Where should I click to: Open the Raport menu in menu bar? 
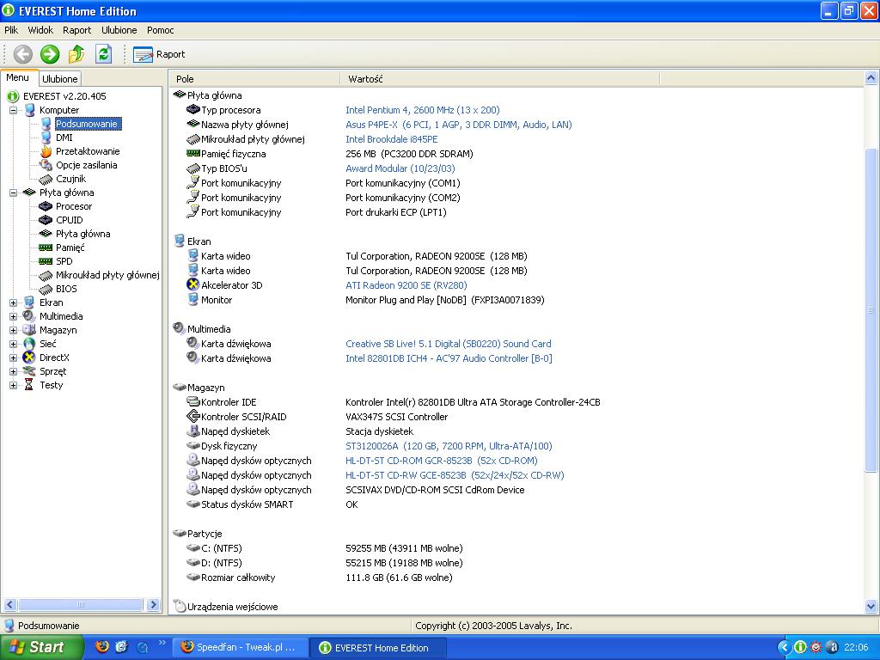pyautogui.click(x=76, y=30)
